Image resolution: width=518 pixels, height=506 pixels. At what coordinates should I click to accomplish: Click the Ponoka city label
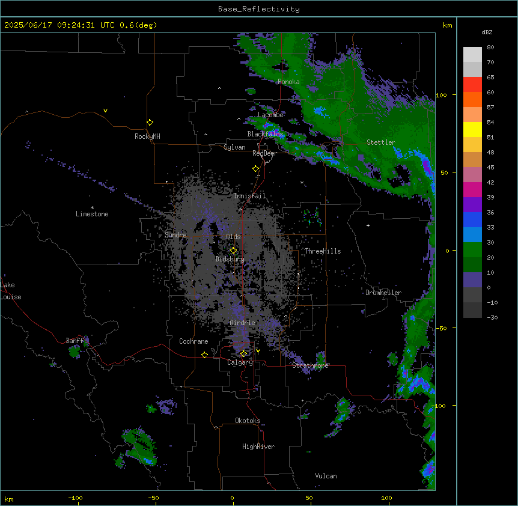288,82
